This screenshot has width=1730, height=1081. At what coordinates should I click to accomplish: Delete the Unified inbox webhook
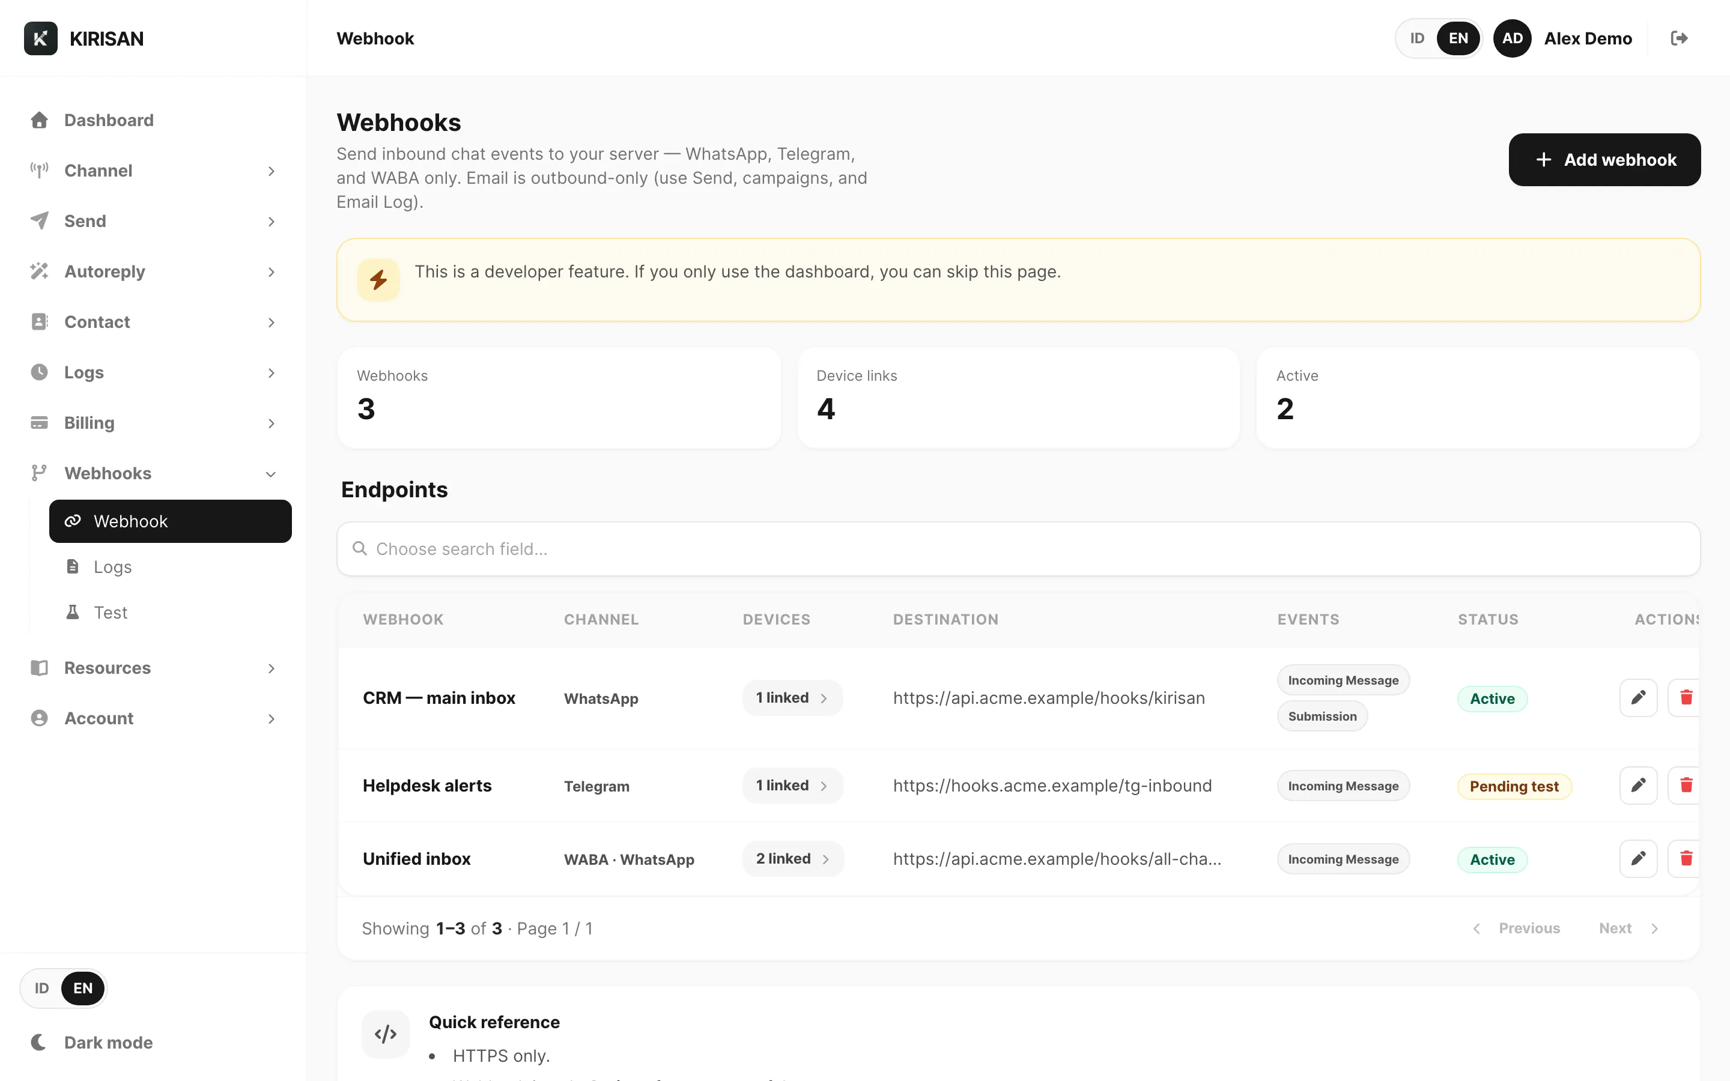coord(1685,859)
